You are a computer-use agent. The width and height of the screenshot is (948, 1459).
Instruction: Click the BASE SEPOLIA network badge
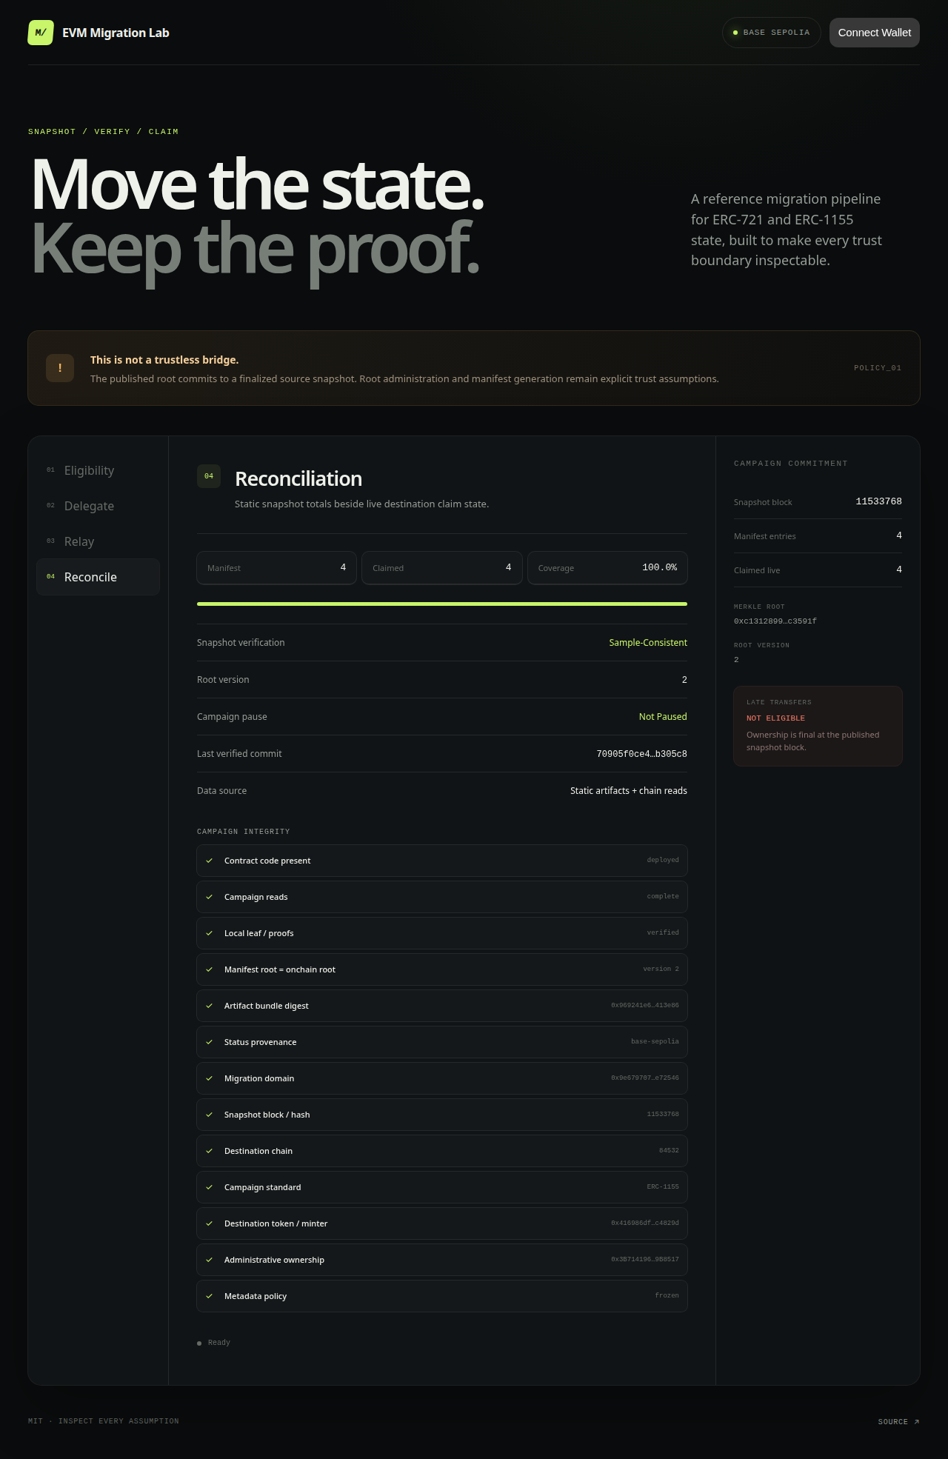[772, 33]
